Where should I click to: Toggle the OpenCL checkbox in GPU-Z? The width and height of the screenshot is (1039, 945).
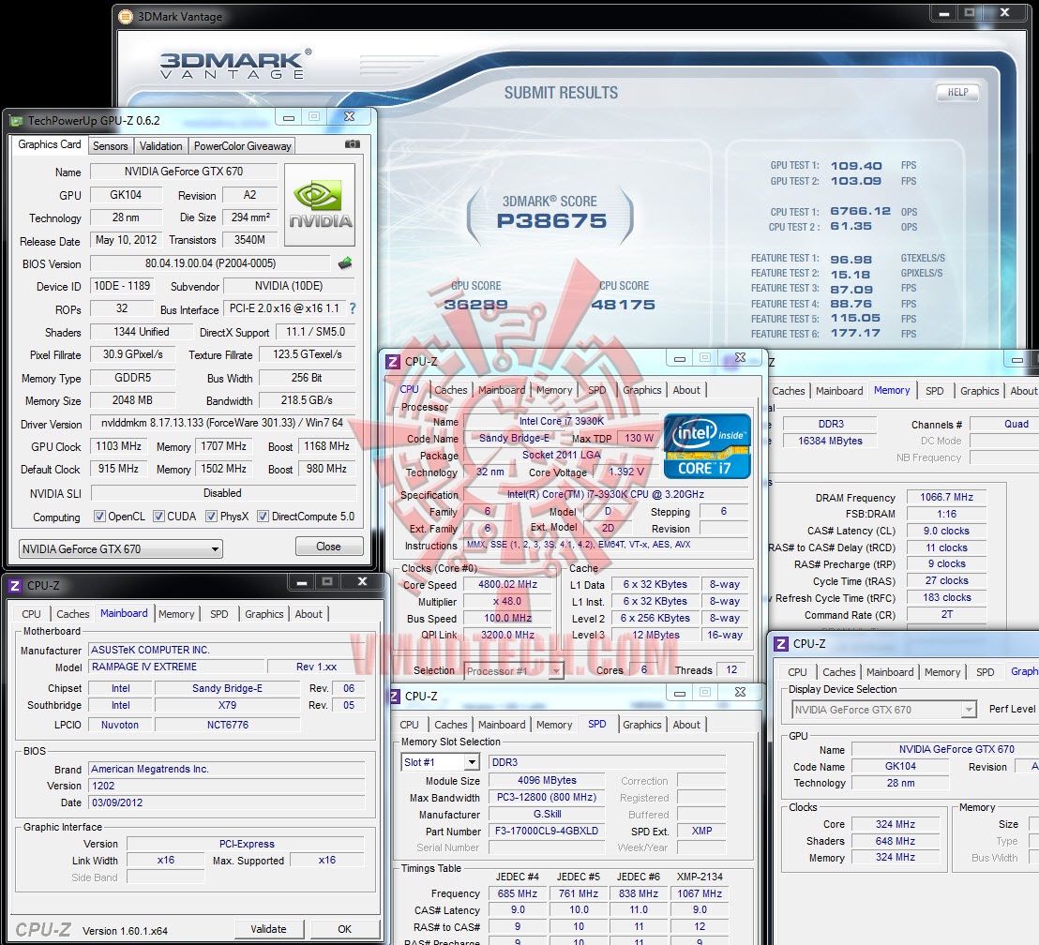[99, 517]
